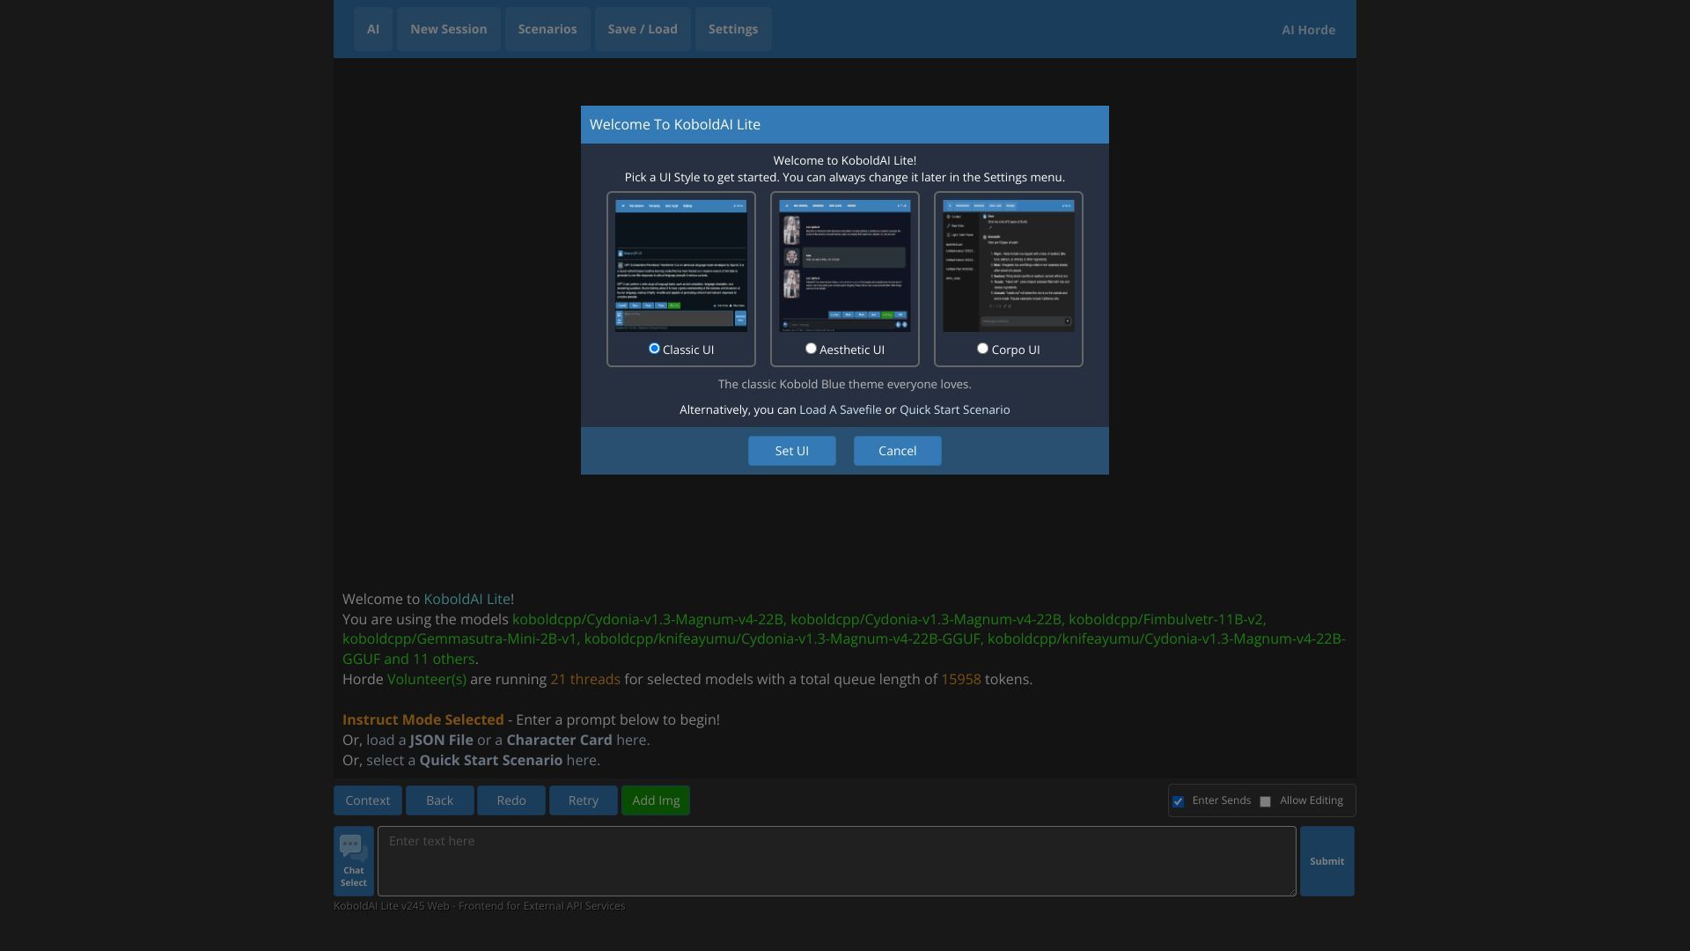Screen dimensions: 1690x951
Task: Click the green models list link
Action: click(844, 639)
